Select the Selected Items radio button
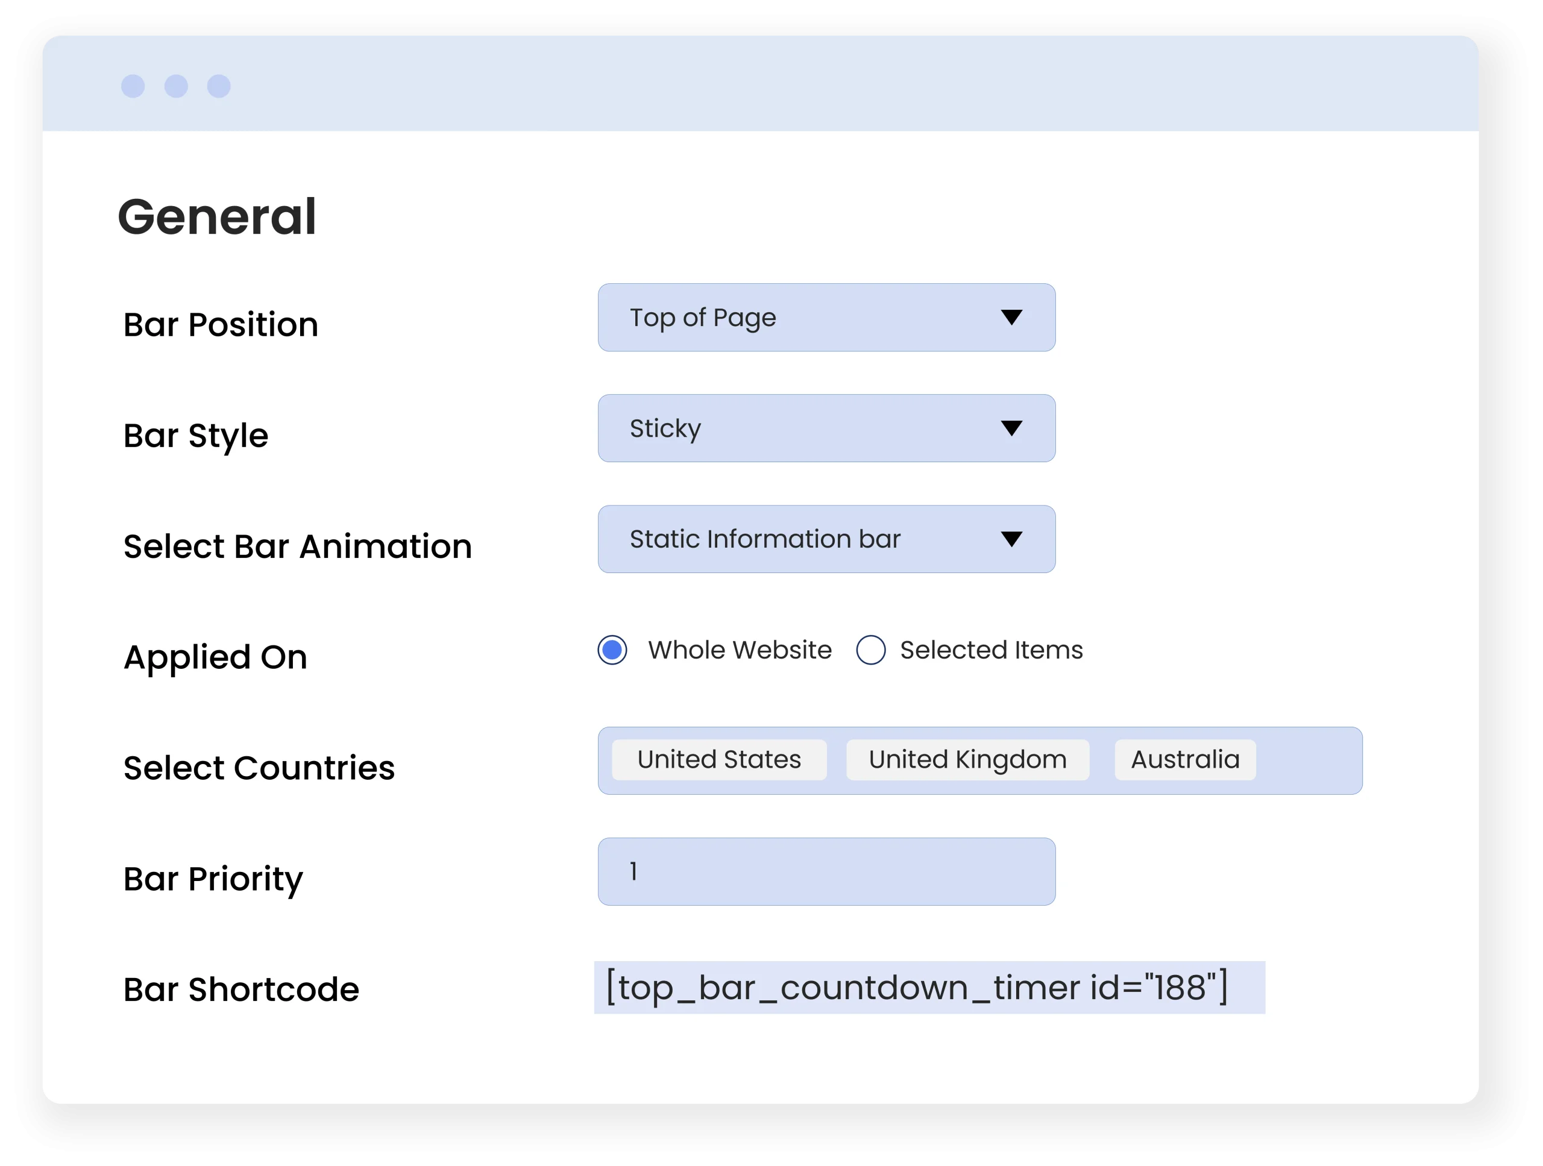Image resolution: width=1543 pixels, height=1166 pixels. pos(870,650)
